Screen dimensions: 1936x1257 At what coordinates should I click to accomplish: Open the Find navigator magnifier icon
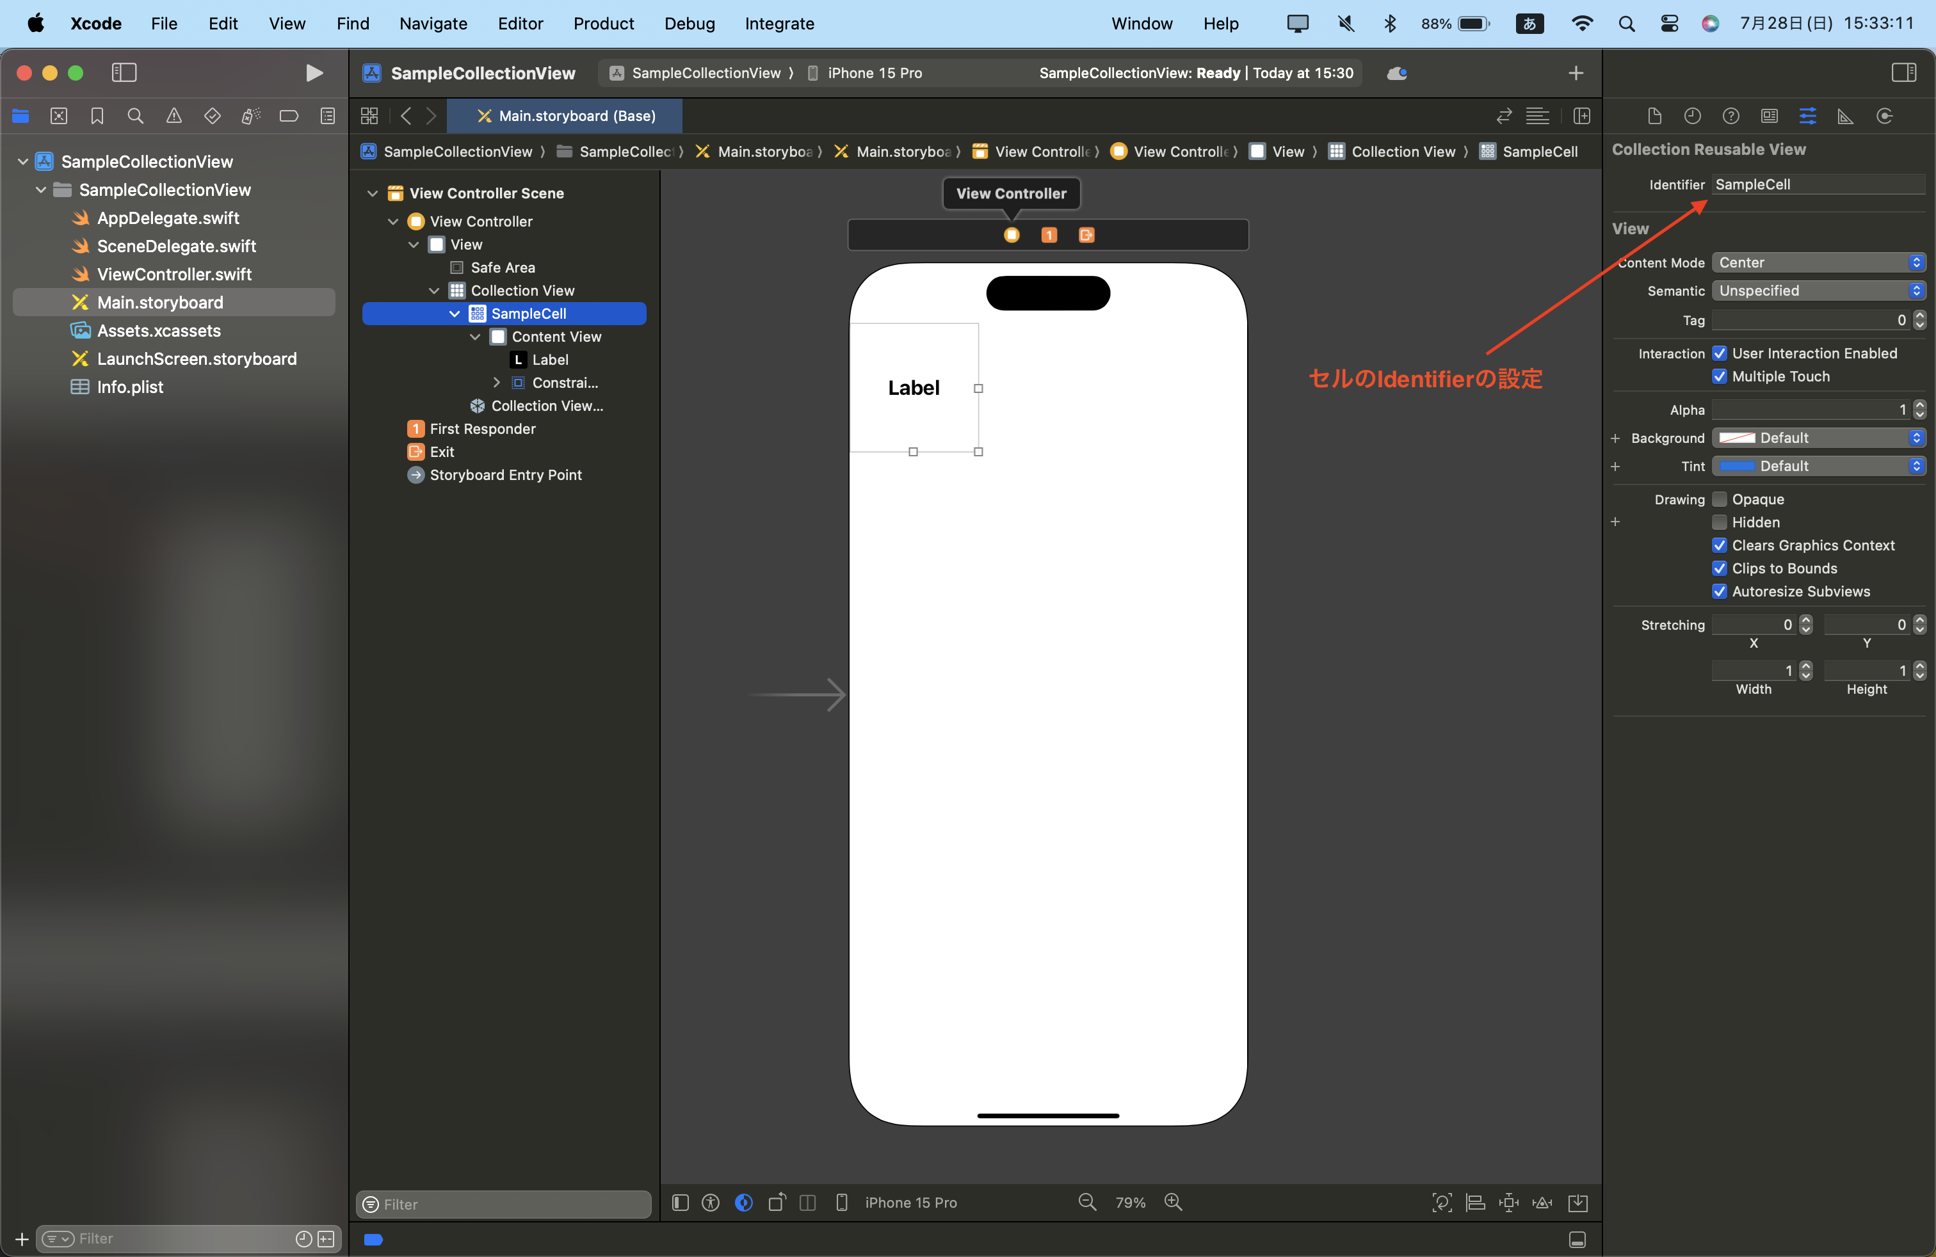[135, 116]
